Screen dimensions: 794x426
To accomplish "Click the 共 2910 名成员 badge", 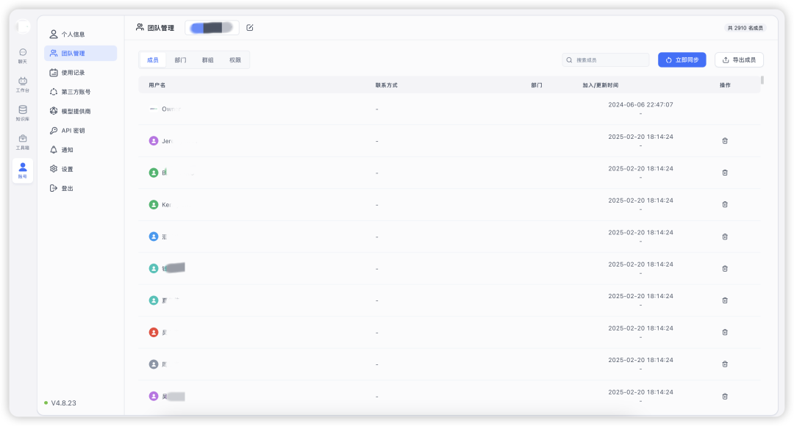I will point(745,28).
